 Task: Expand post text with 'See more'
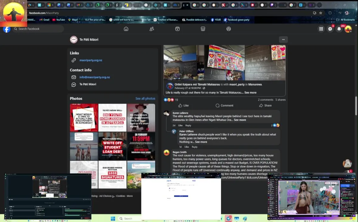250,92
